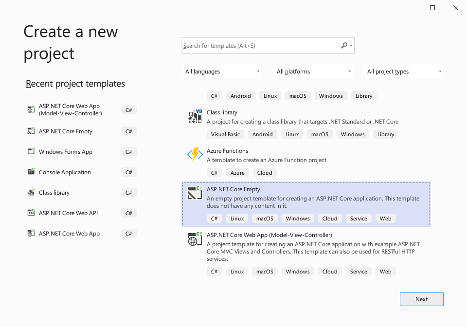Image resolution: width=467 pixels, height=327 pixels.
Task: Click the Next button
Action: [421, 299]
